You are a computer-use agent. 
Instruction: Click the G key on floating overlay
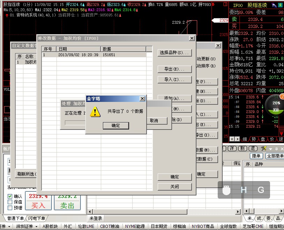coord(261,190)
